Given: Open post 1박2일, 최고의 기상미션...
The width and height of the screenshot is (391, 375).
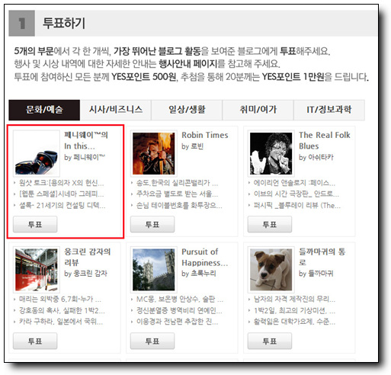Looking at the screenshot, I should point(294,310).
